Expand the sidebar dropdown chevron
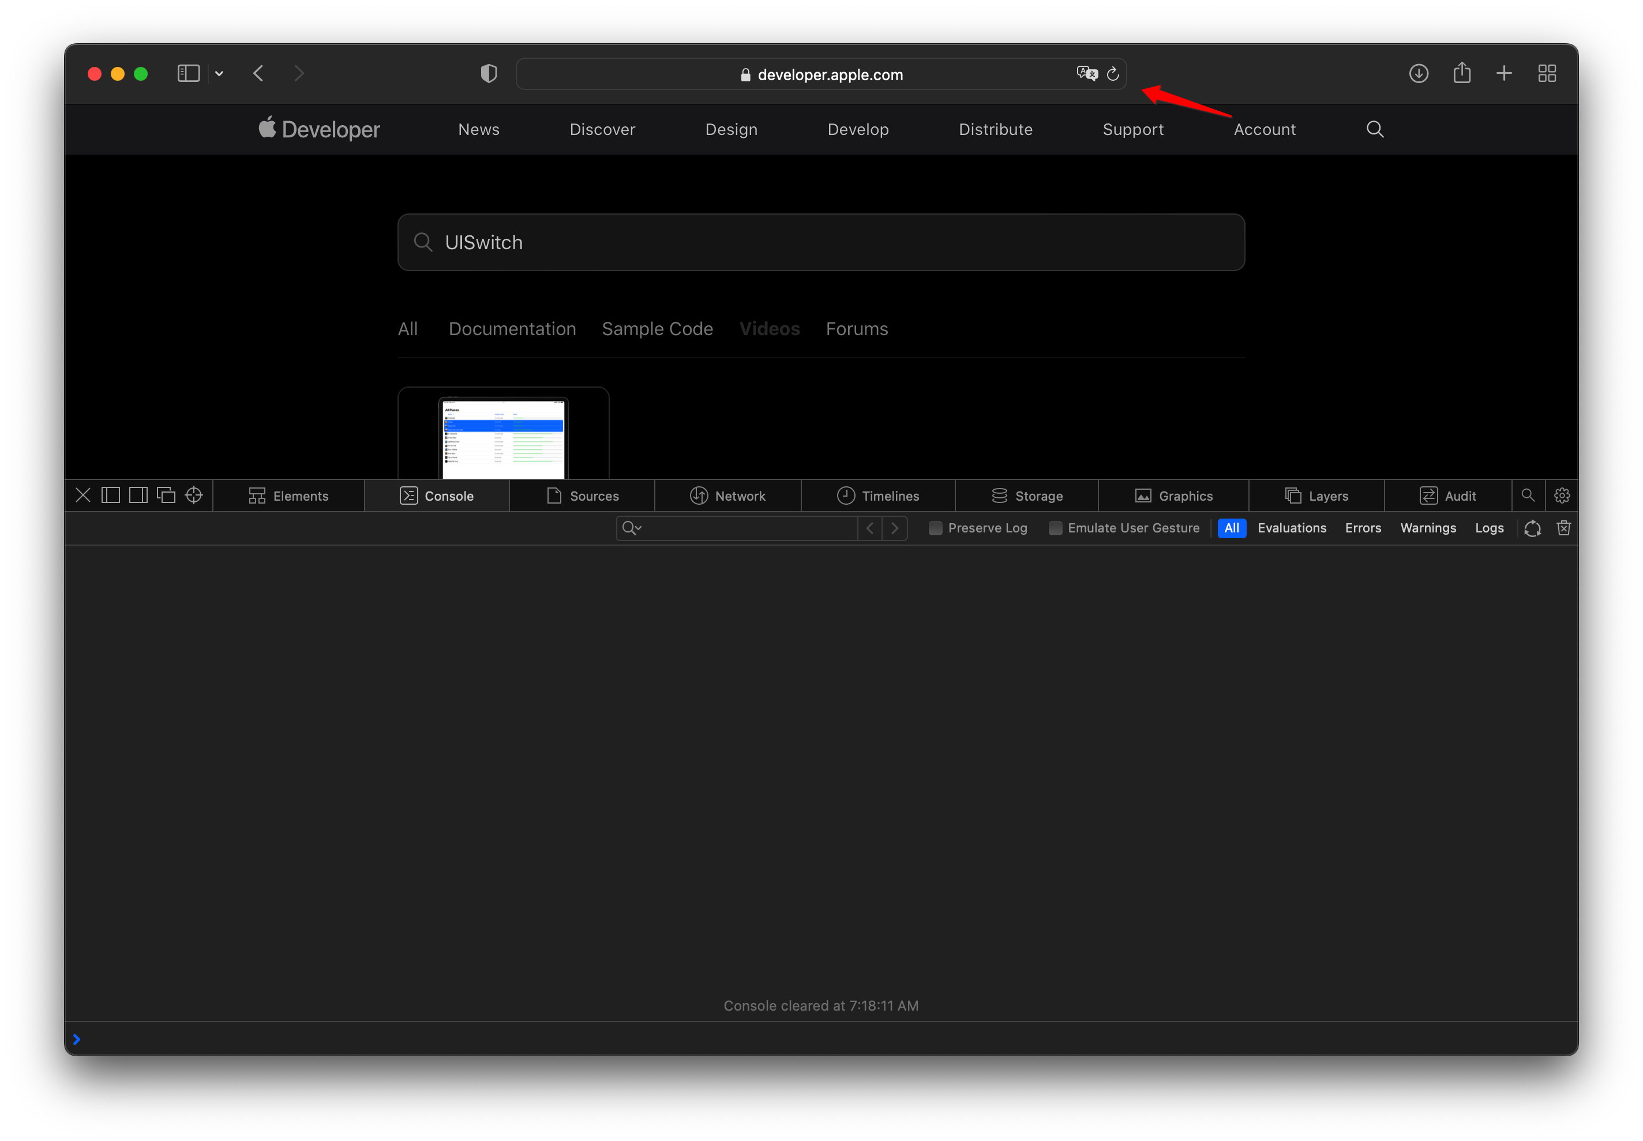 point(219,74)
